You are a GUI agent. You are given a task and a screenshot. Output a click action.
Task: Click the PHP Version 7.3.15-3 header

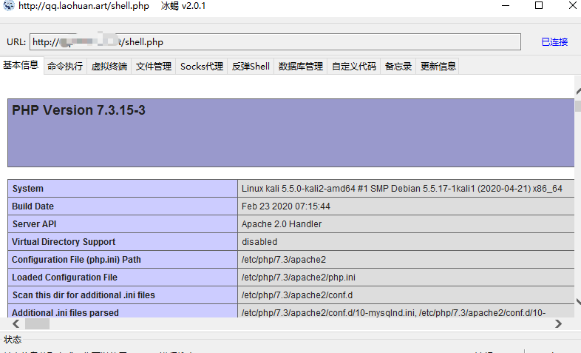click(78, 110)
